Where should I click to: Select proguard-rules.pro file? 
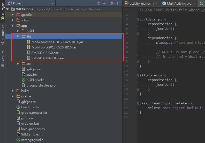click(x=41, y=85)
